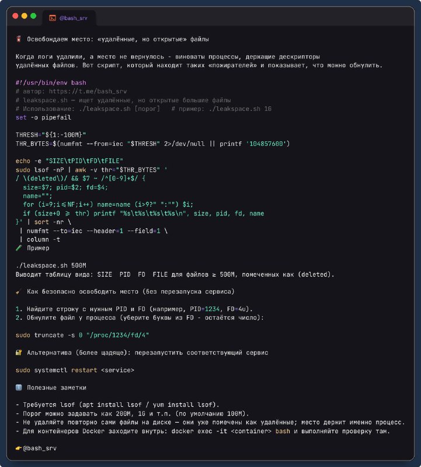Select the @bash_srv tab
This screenshot has width=421, height=467.
pyautogui.click(x=69, y=18)
